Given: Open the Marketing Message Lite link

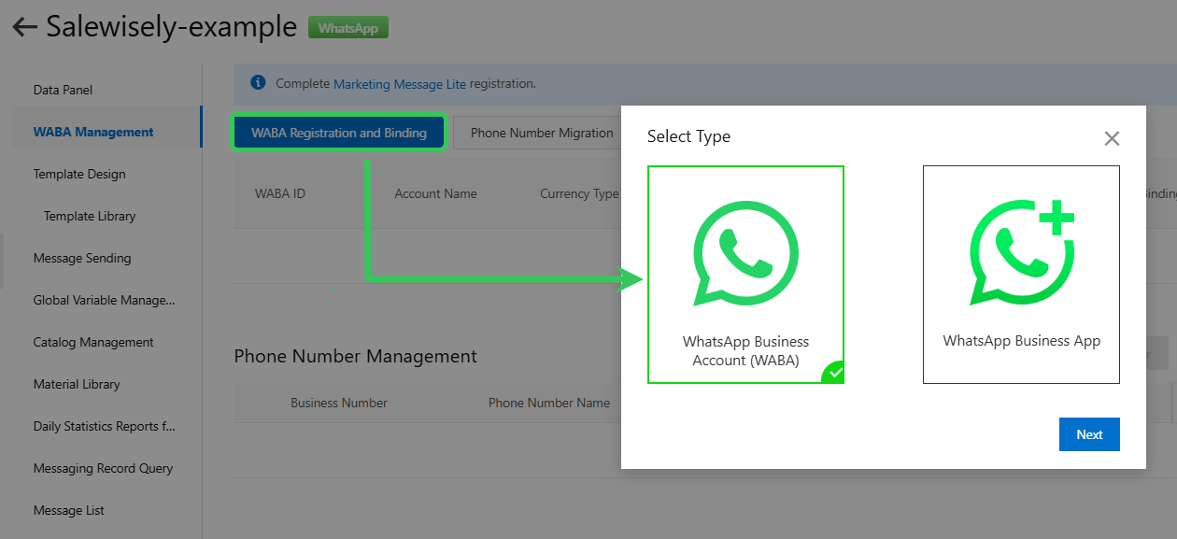Looking at the screenshot, I should click(400, 83).
